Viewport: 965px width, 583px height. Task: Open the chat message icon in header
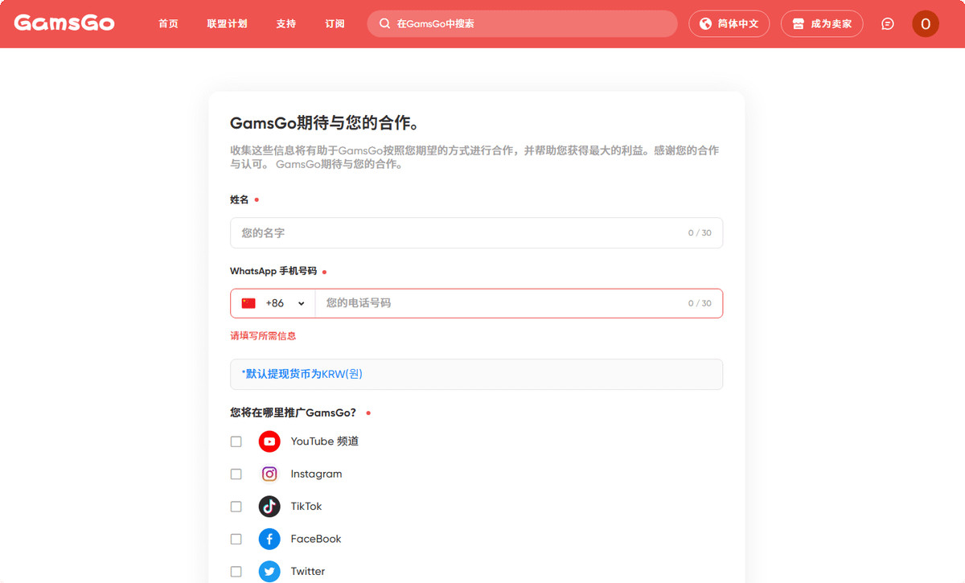[x=887, y=23]
